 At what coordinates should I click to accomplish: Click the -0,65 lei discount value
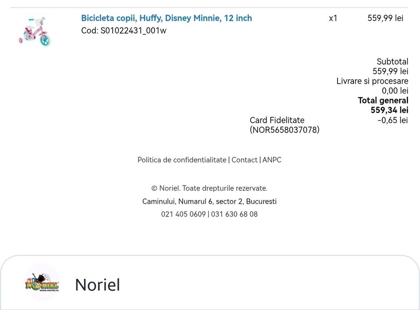tap(393, 120)
